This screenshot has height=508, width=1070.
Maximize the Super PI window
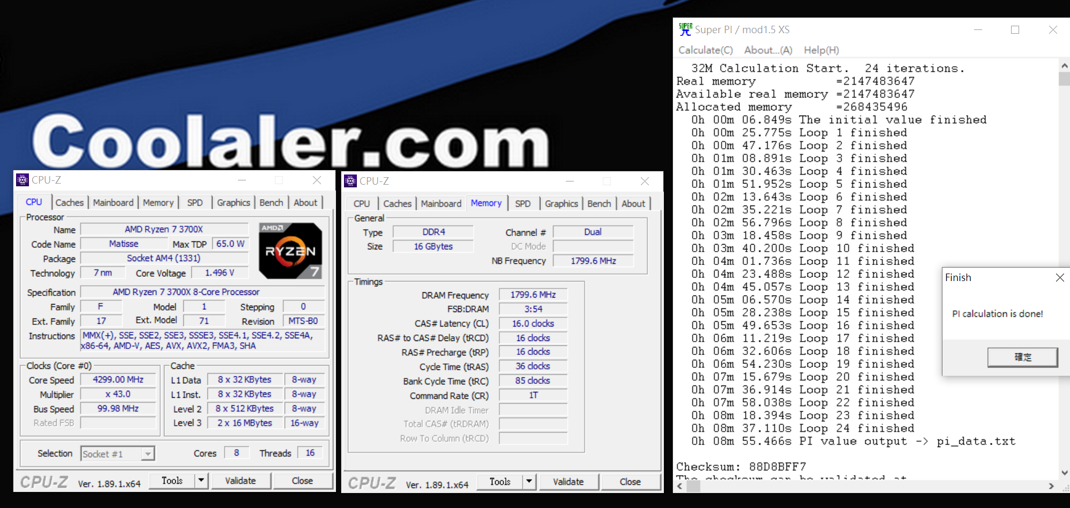[1015, 30]
